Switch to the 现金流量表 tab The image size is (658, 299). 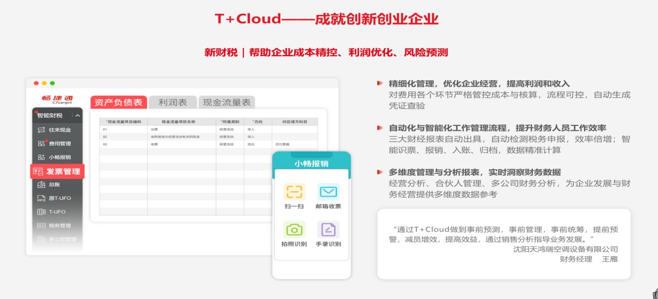click(x=227, y=103)
